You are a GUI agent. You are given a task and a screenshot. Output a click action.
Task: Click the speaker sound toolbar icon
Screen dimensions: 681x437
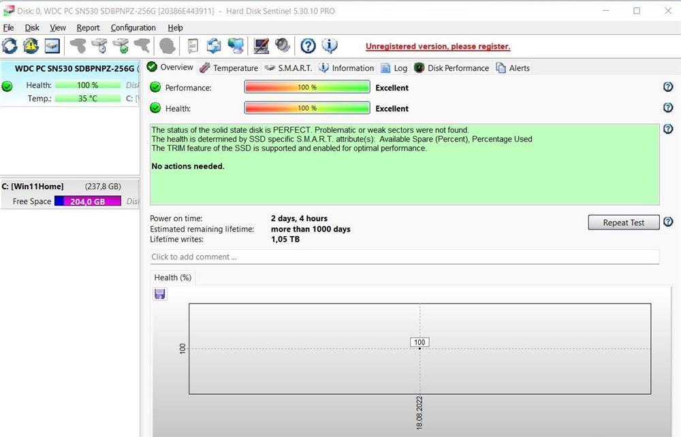[x=283, y=46]
